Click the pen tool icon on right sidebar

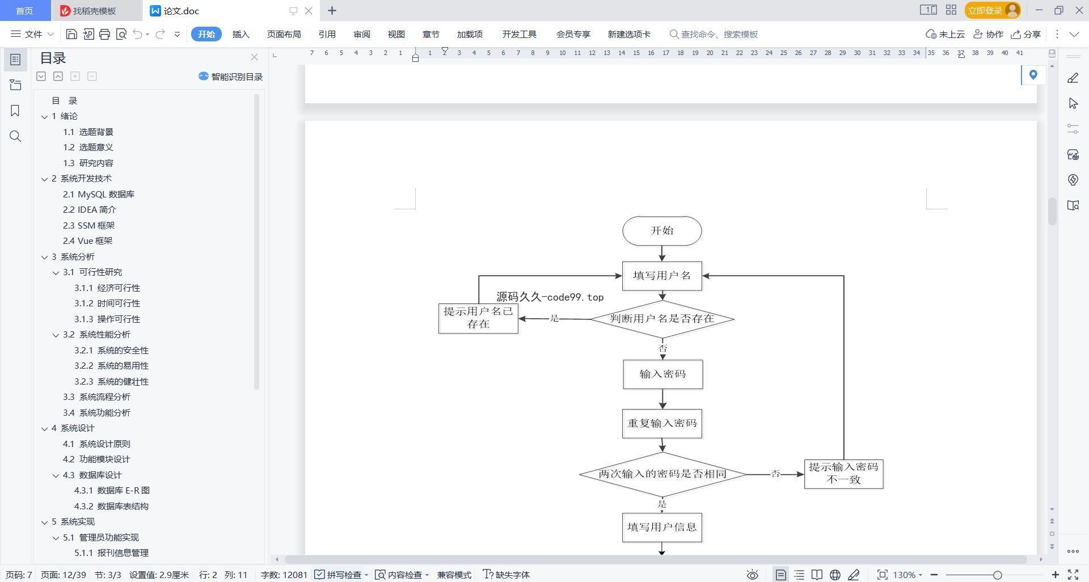pyautogui.click(x=1073, y=78)
